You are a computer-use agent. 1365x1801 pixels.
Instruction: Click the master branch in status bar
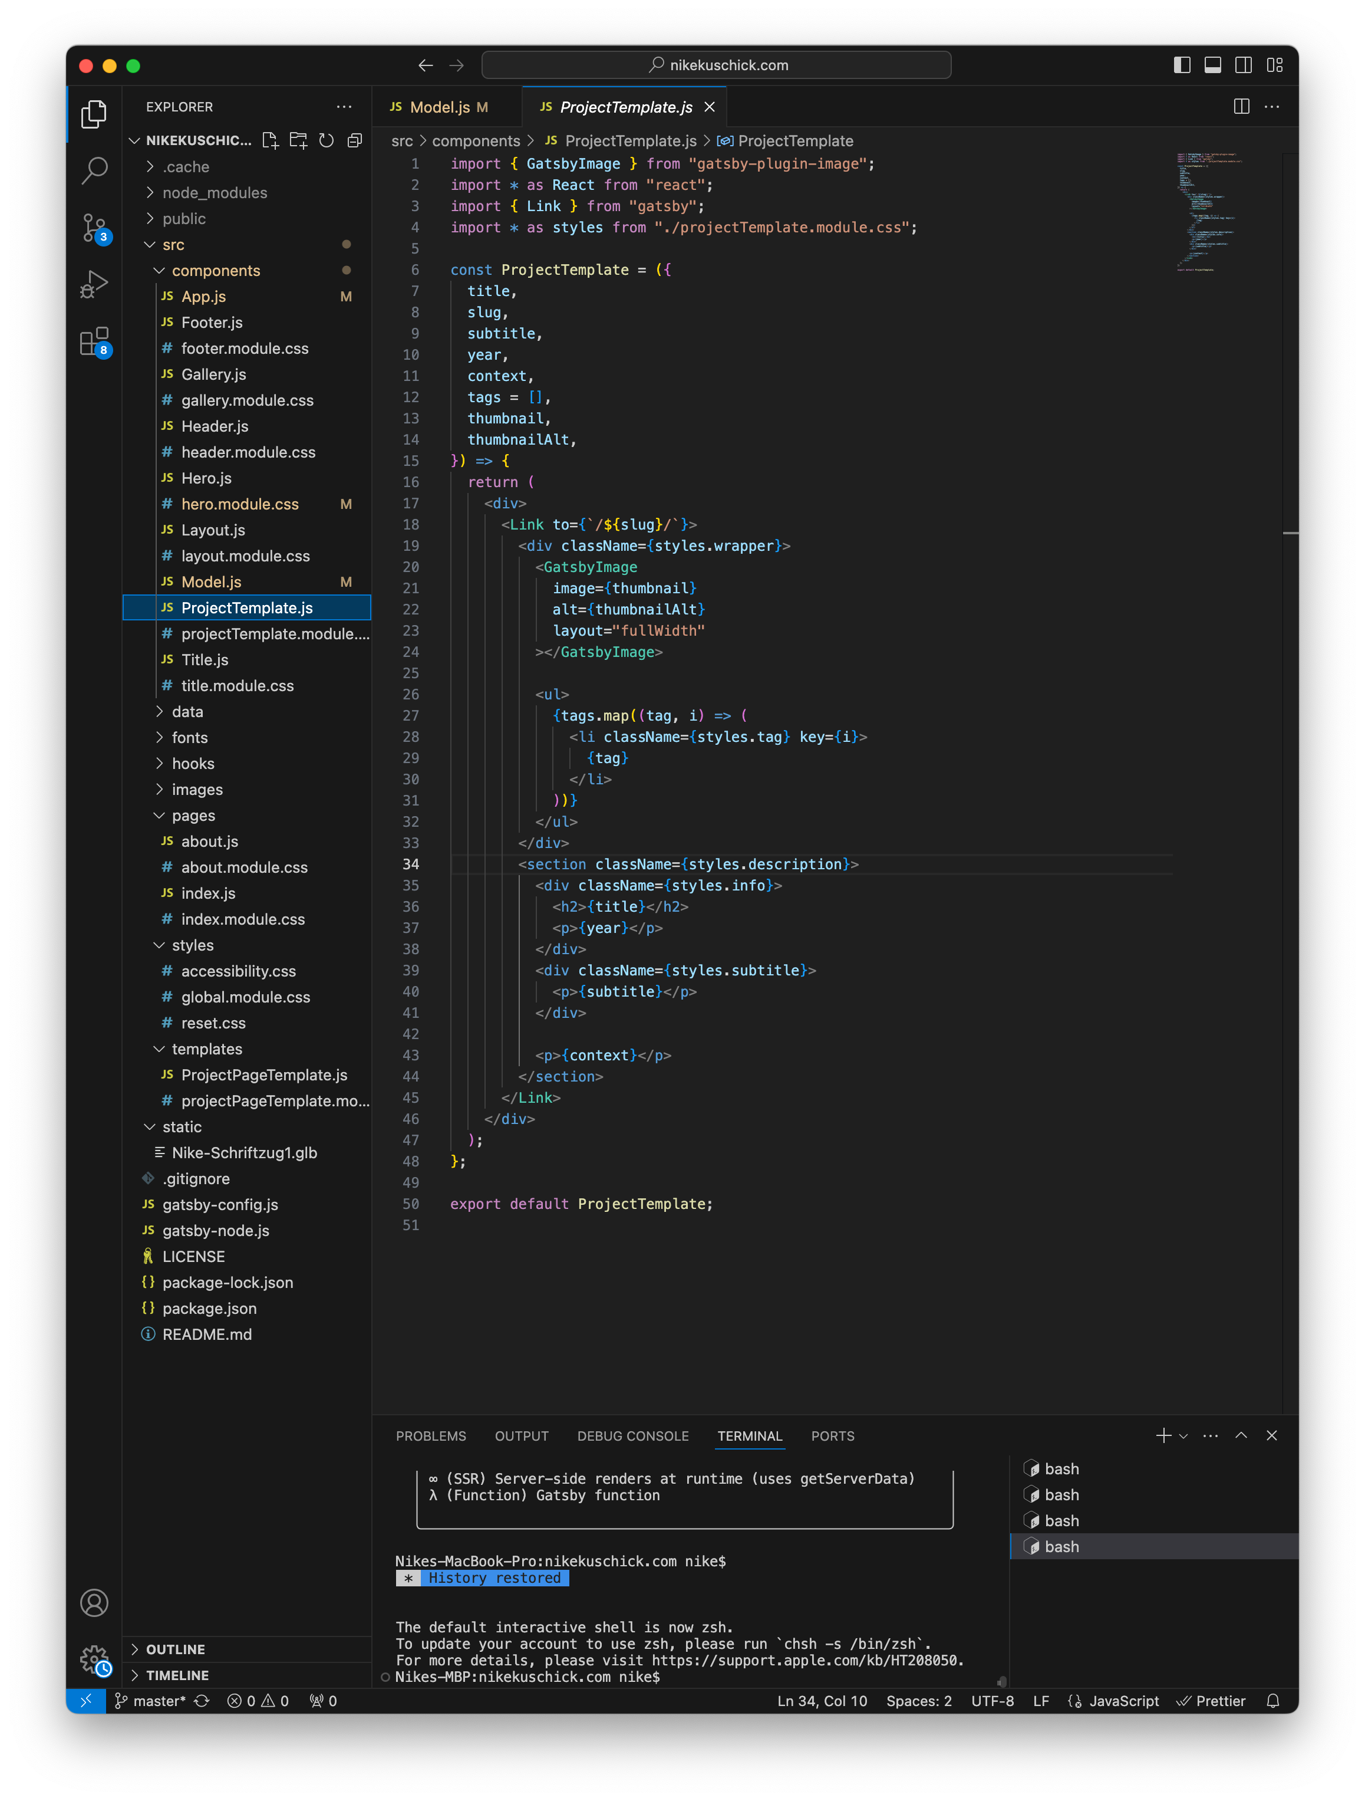point(150,1700)
